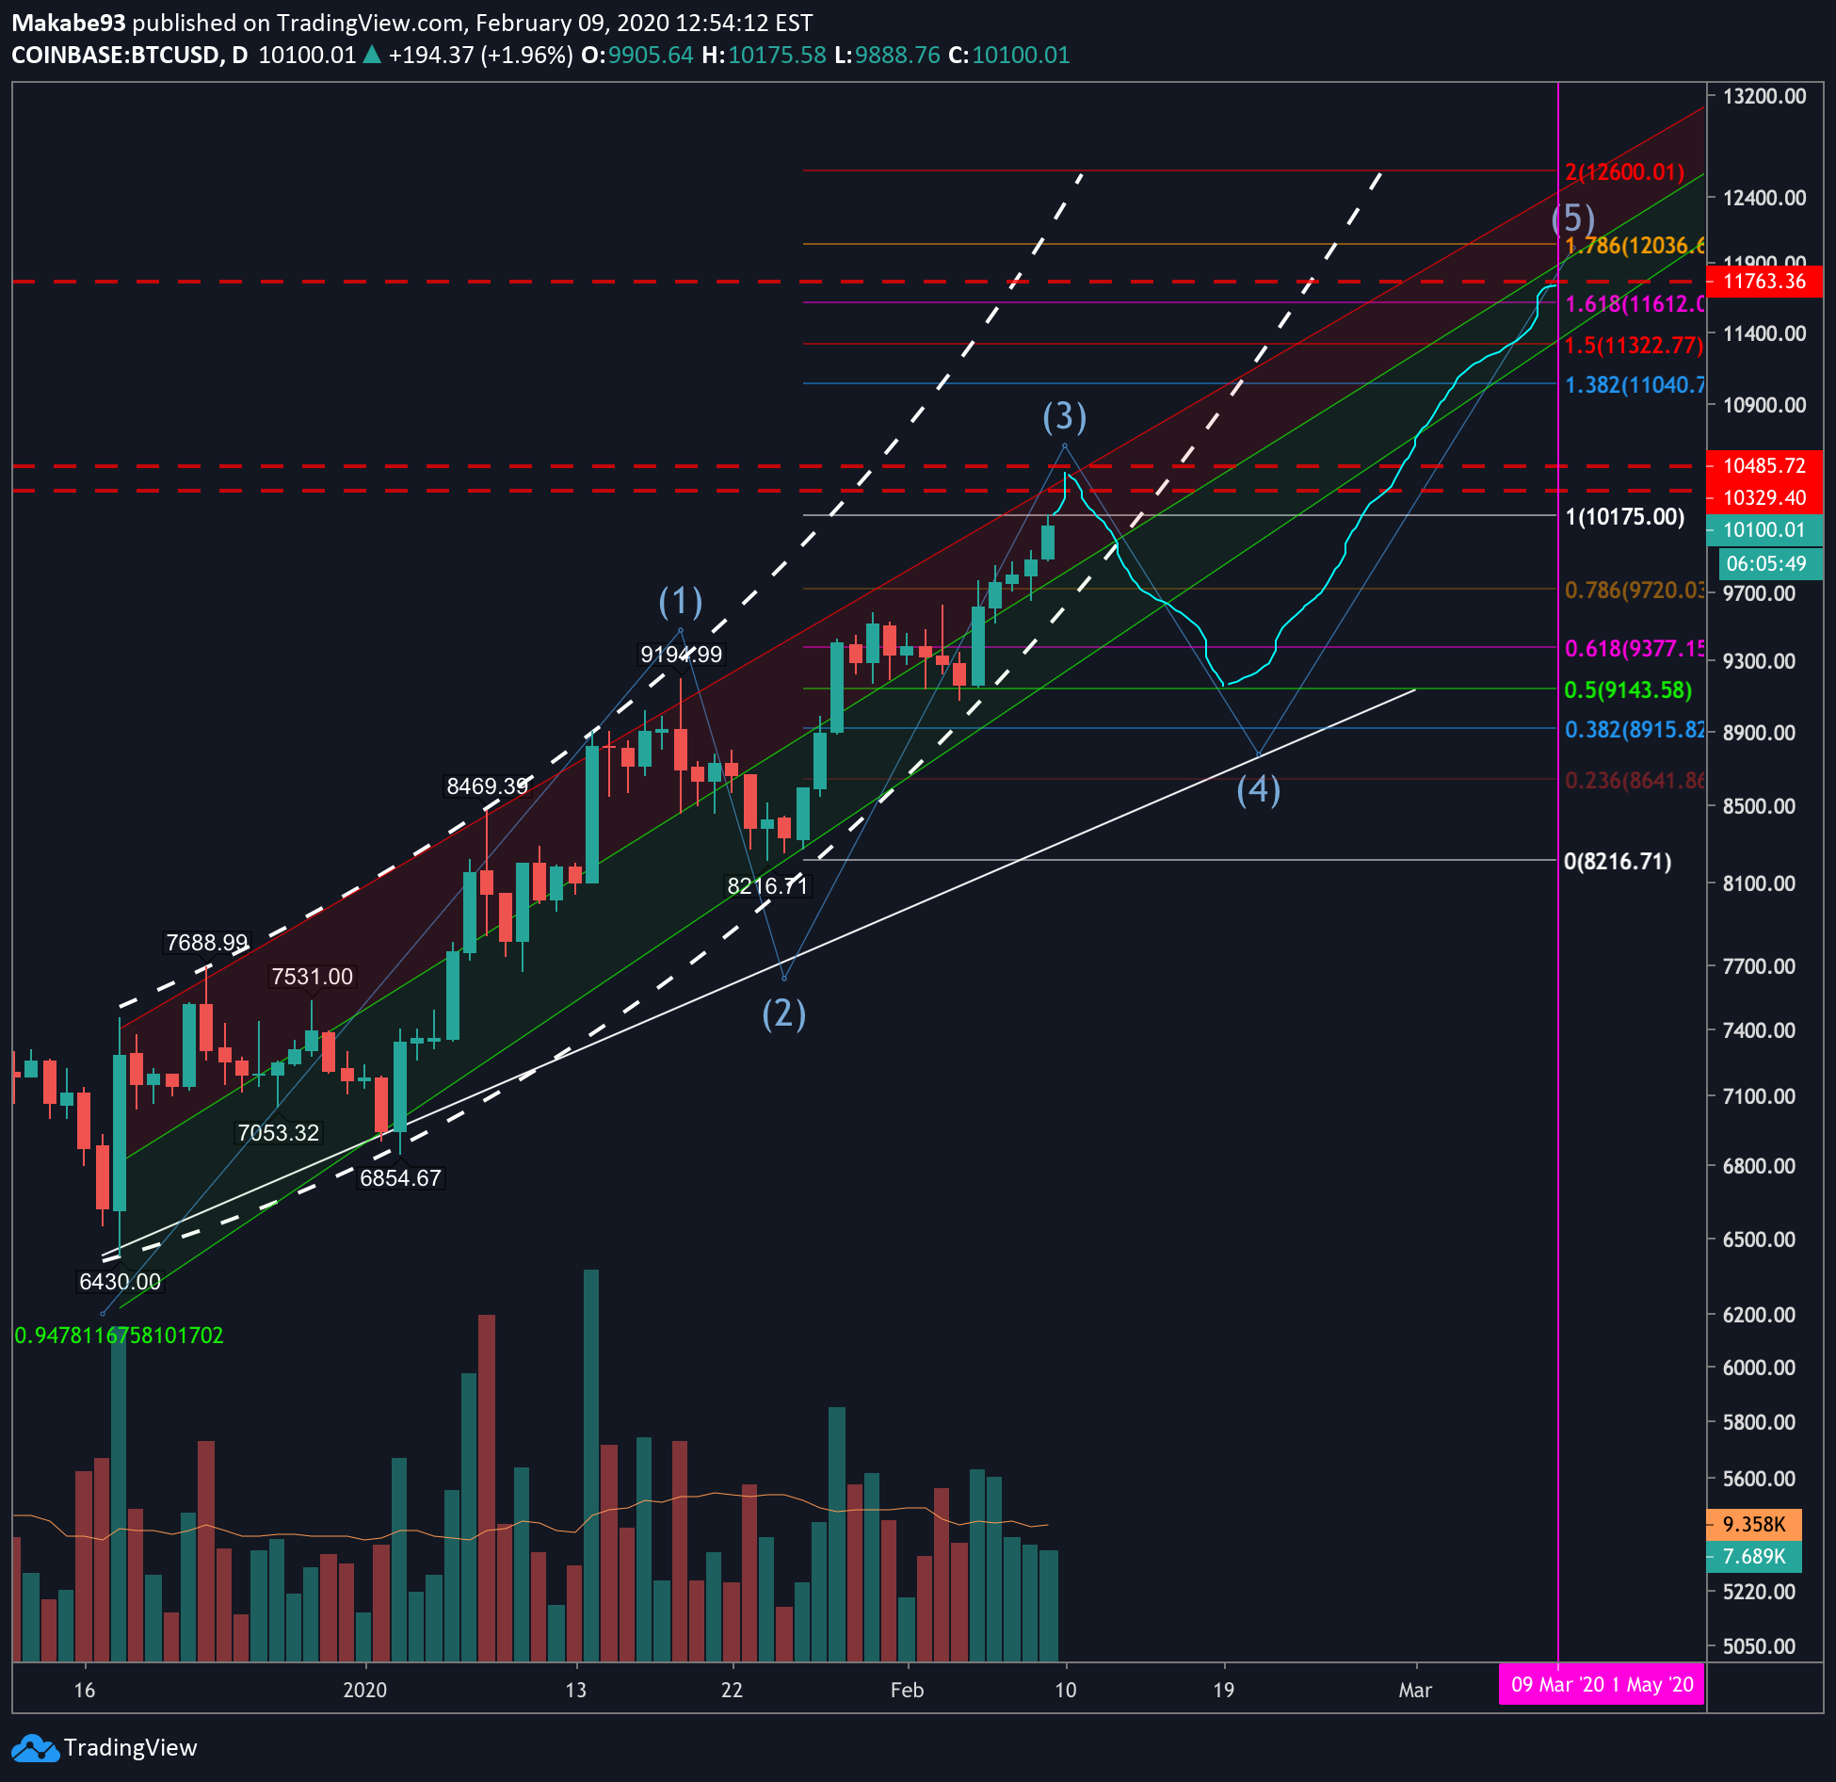Click the 8100.00 price axis tick
This screenshot has width=1836, height=1782.
click(x=1759, y=883)
